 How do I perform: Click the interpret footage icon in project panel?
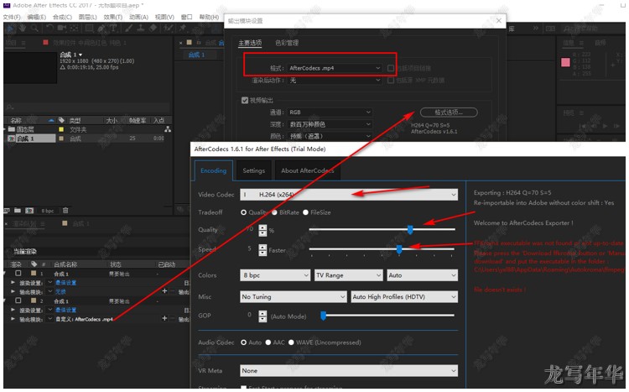(x=7, y=211)
